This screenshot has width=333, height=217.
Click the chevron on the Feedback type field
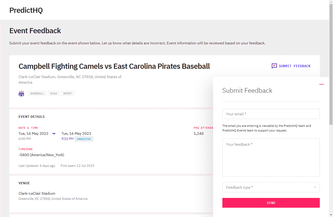tap(315, 187)
